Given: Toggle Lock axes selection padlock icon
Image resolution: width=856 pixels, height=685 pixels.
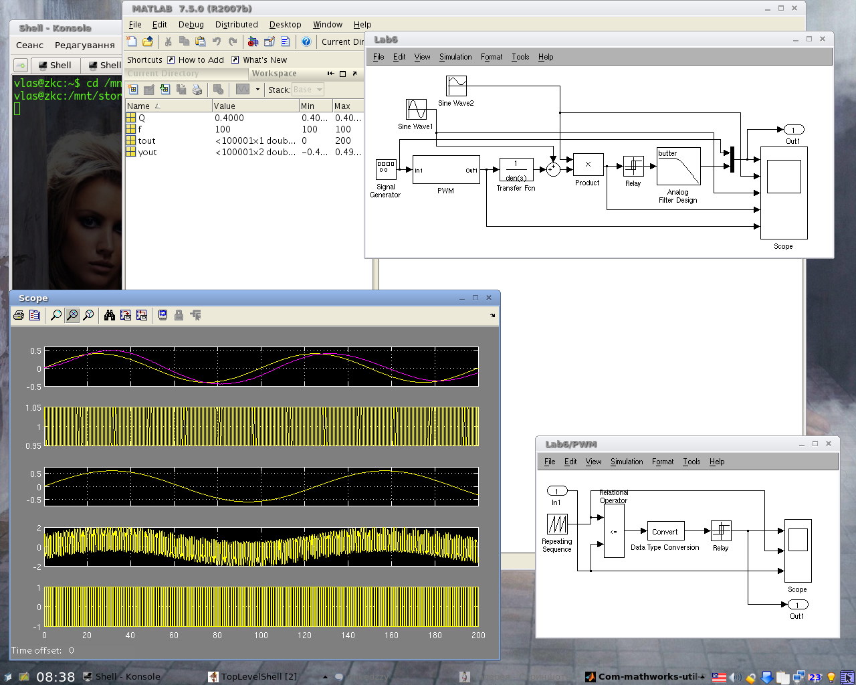Looking at the screenshot, I should [x=179, y=315].
